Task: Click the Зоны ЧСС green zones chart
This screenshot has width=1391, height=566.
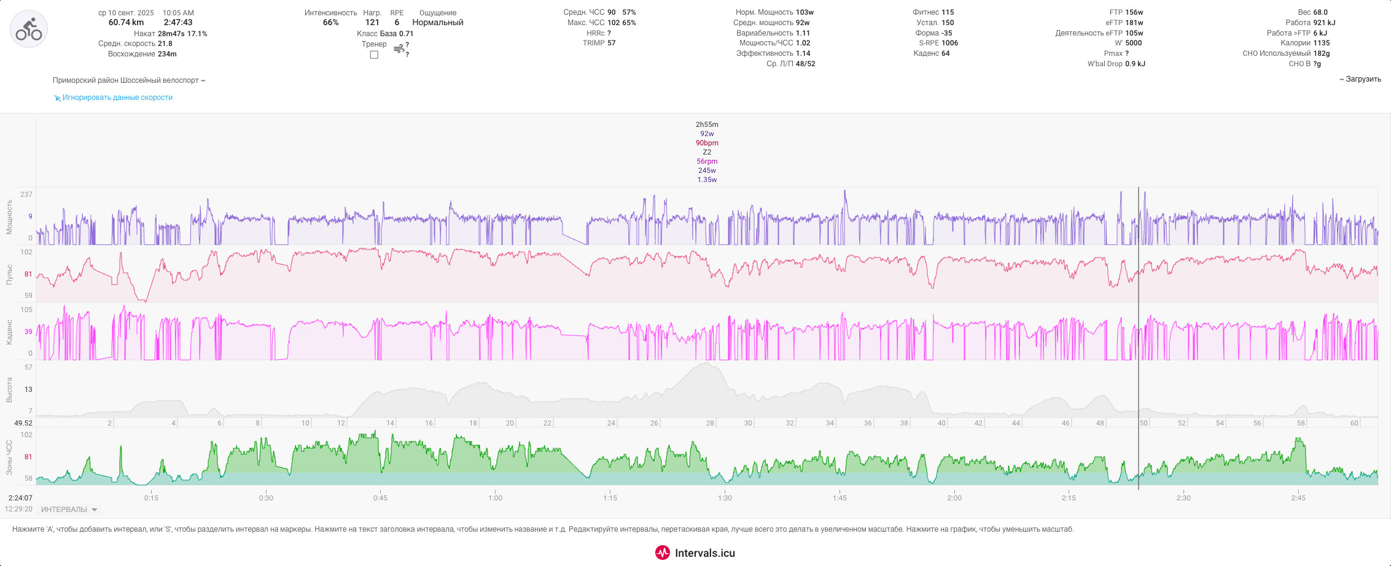Action: pos(707,457)
